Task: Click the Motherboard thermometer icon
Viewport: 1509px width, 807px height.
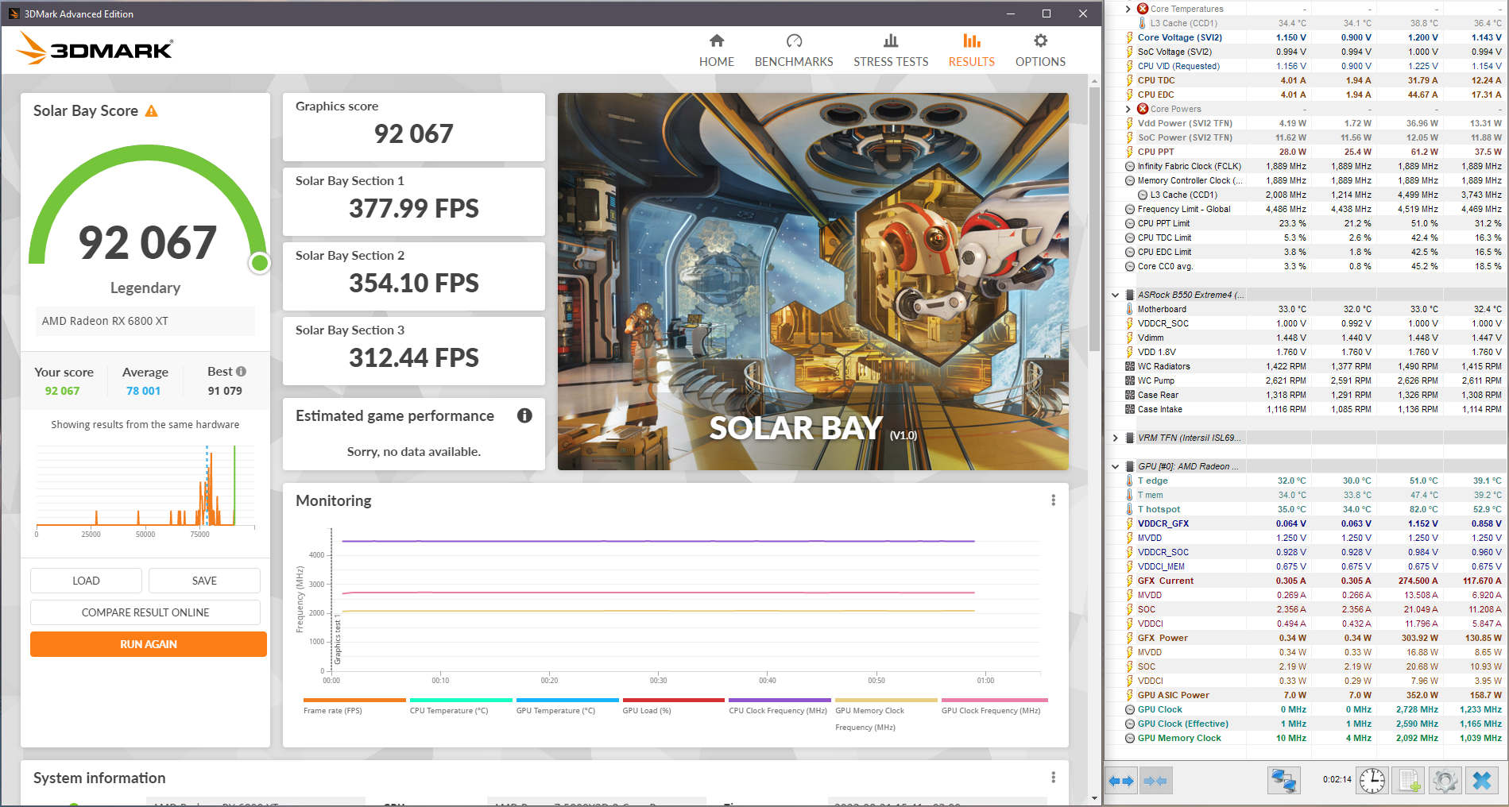Action: [x=1130, y=309]
